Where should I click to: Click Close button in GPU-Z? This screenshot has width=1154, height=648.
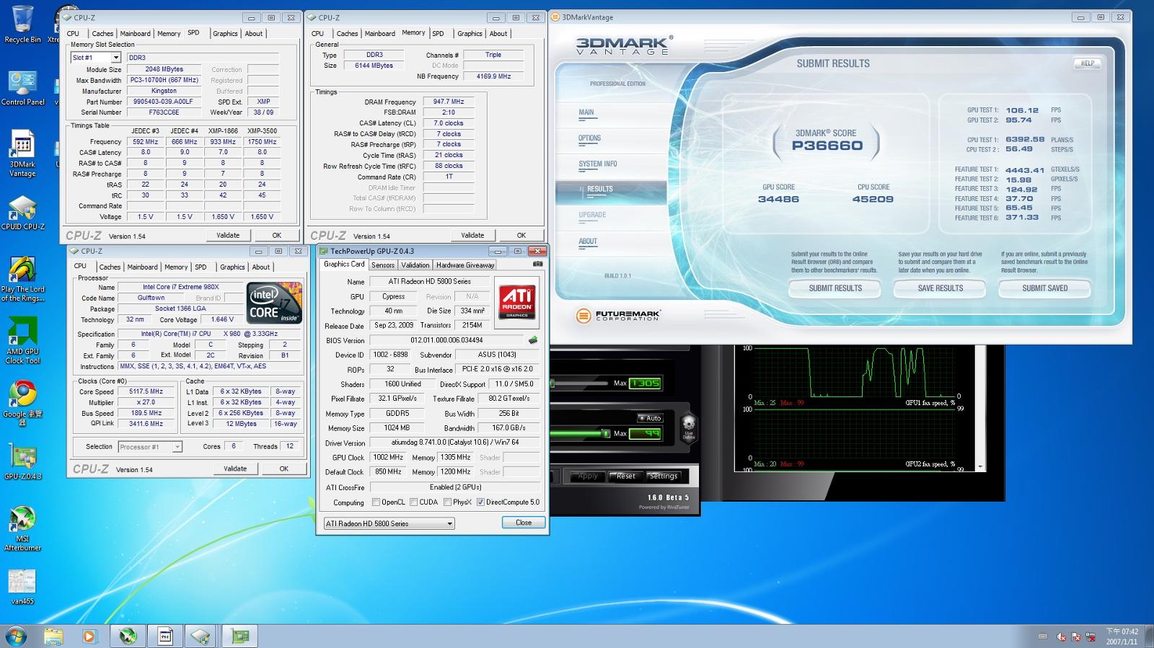click(x=524, y=523)
